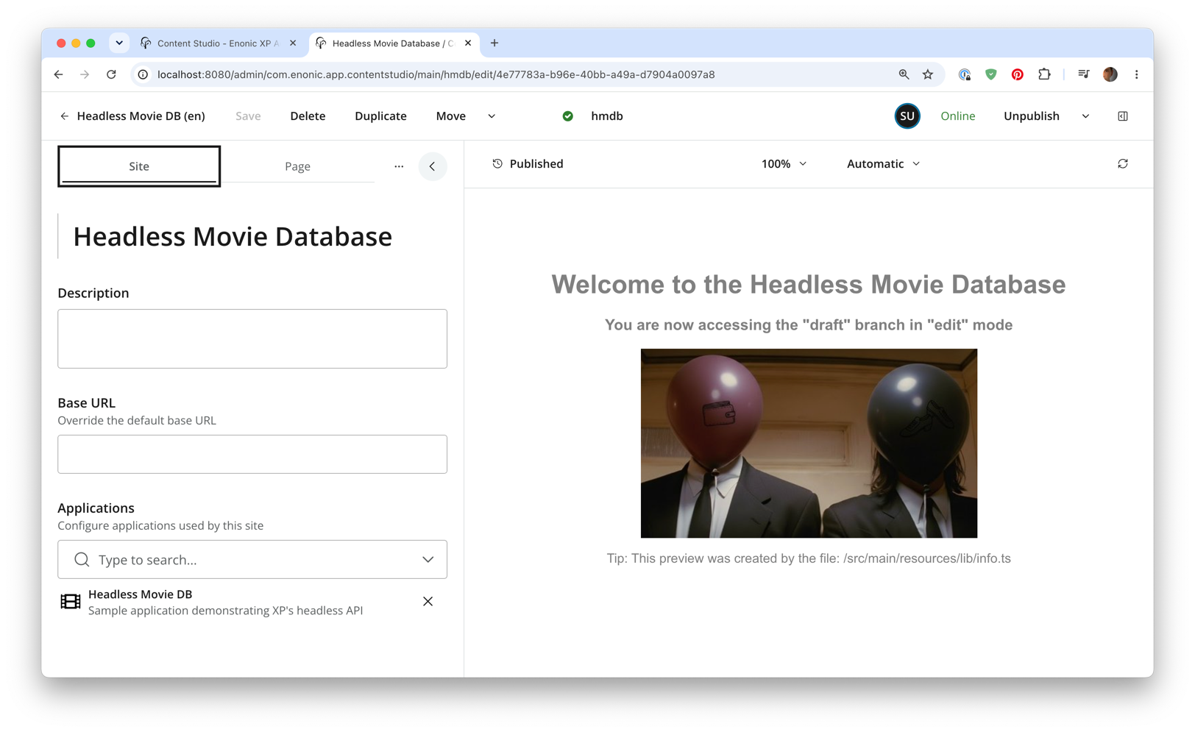Open the Automatic preview mode dropdown
This screenshot has height=732, width=1195.
pos(883,164)
